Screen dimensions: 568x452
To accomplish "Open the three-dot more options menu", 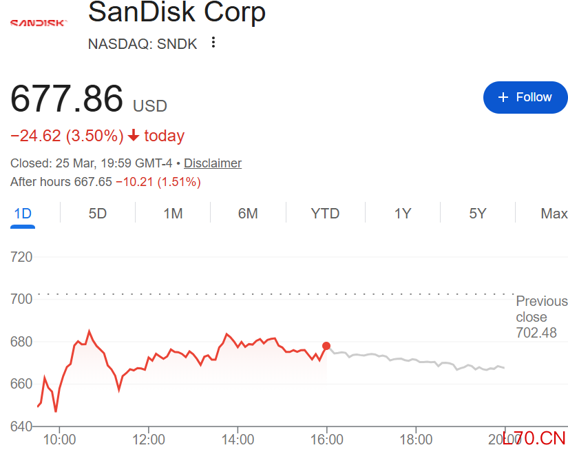I will point(213,43).
